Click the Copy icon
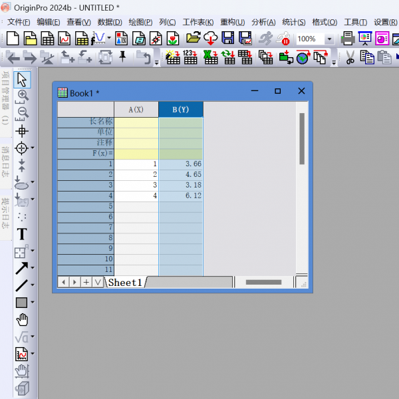 367,57
